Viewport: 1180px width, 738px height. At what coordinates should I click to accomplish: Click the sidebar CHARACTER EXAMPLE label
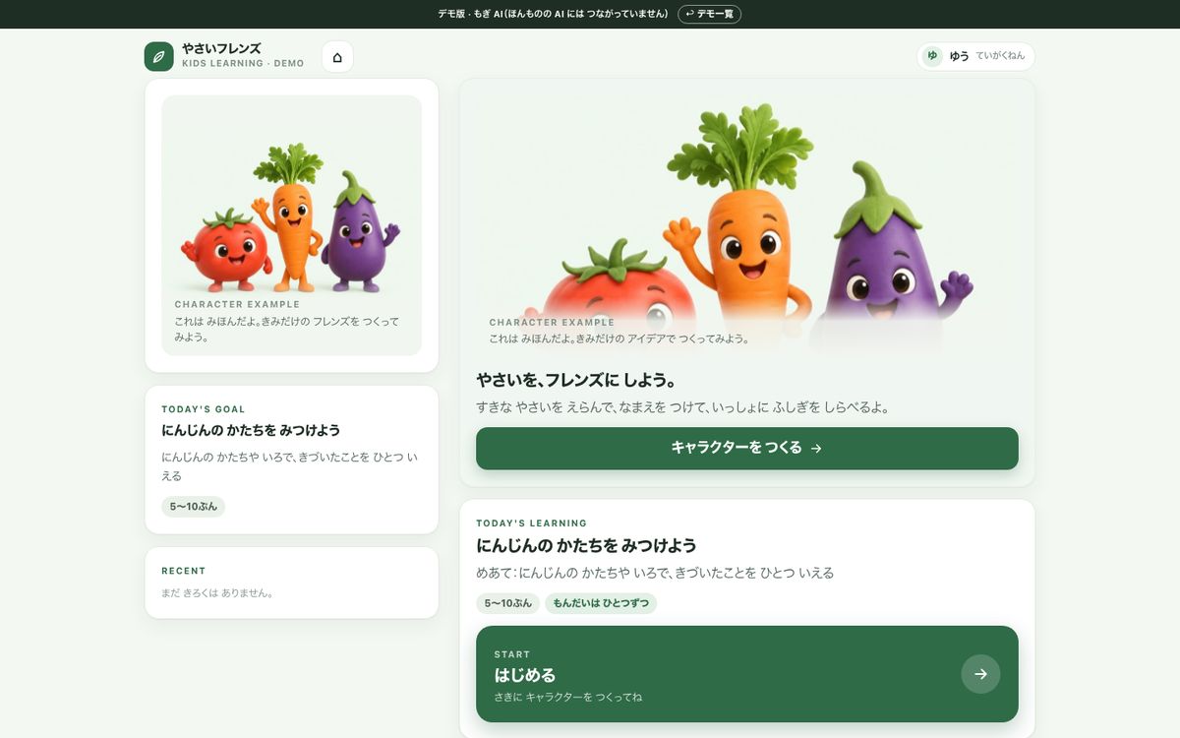(237, 305)
